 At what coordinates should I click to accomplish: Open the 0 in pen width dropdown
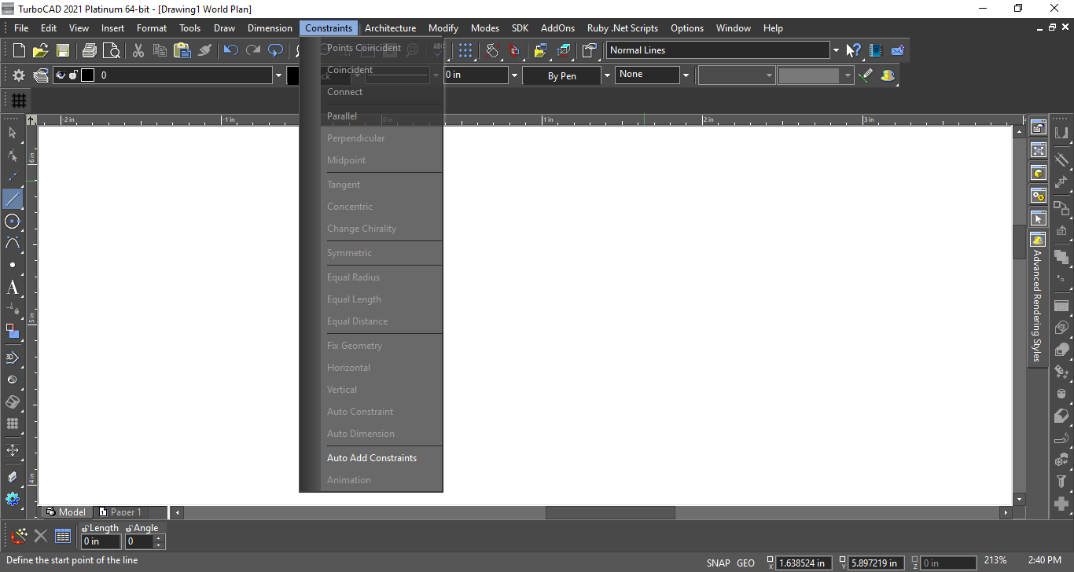pos(514,75)
